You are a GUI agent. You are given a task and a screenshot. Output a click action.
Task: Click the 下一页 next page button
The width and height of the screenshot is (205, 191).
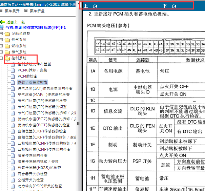coord(169,6)
